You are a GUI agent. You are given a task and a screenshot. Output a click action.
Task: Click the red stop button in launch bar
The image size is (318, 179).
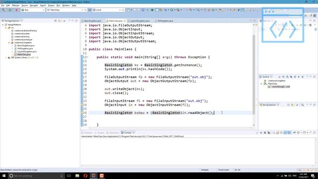[x=16, y=10]
